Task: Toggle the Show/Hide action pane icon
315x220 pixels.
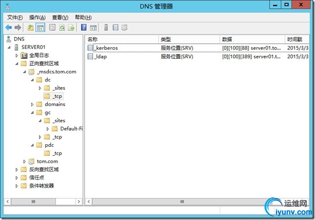Action: click(x=93, y=28)
